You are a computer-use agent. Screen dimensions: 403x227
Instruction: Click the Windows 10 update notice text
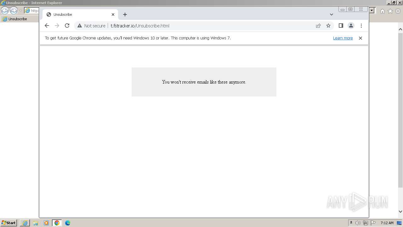[138, 38]
